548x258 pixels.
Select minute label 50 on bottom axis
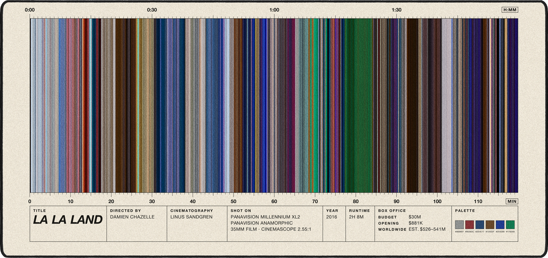(x=233, y=201)
